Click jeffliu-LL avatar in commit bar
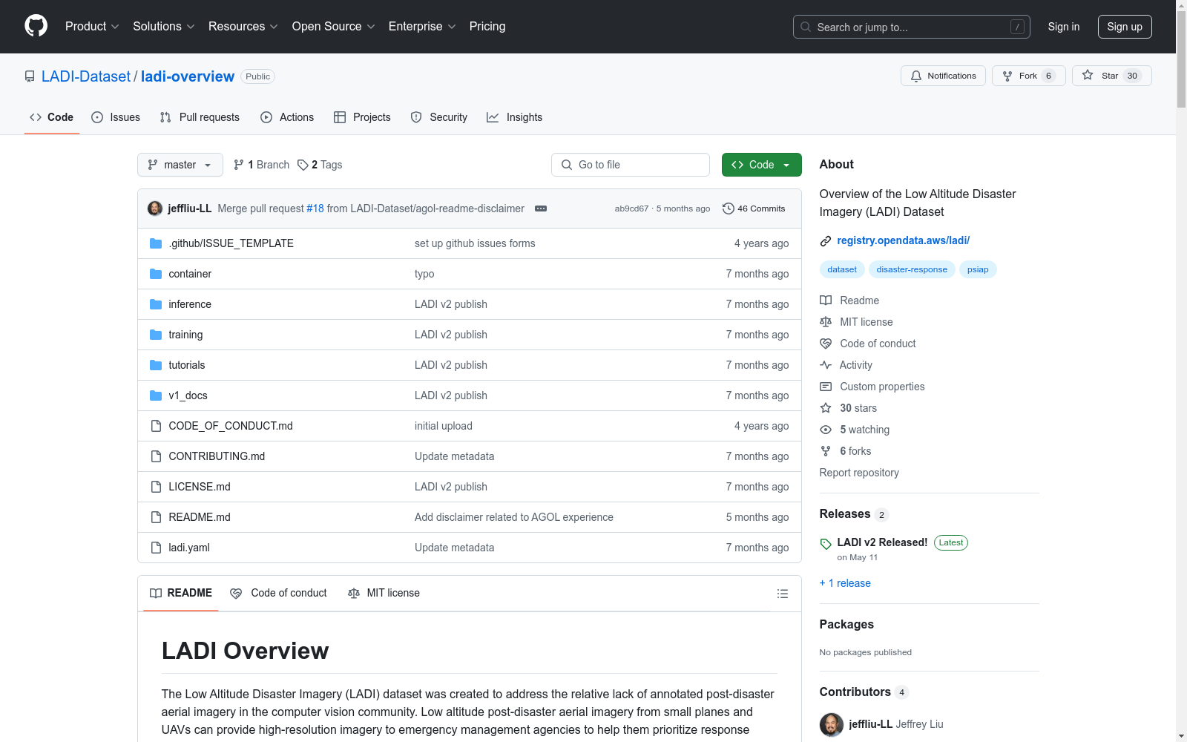The width and height of the screenshot is (1187, 742). pos(155,209)
